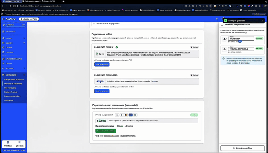Click the Stone logo

point(101,121)
